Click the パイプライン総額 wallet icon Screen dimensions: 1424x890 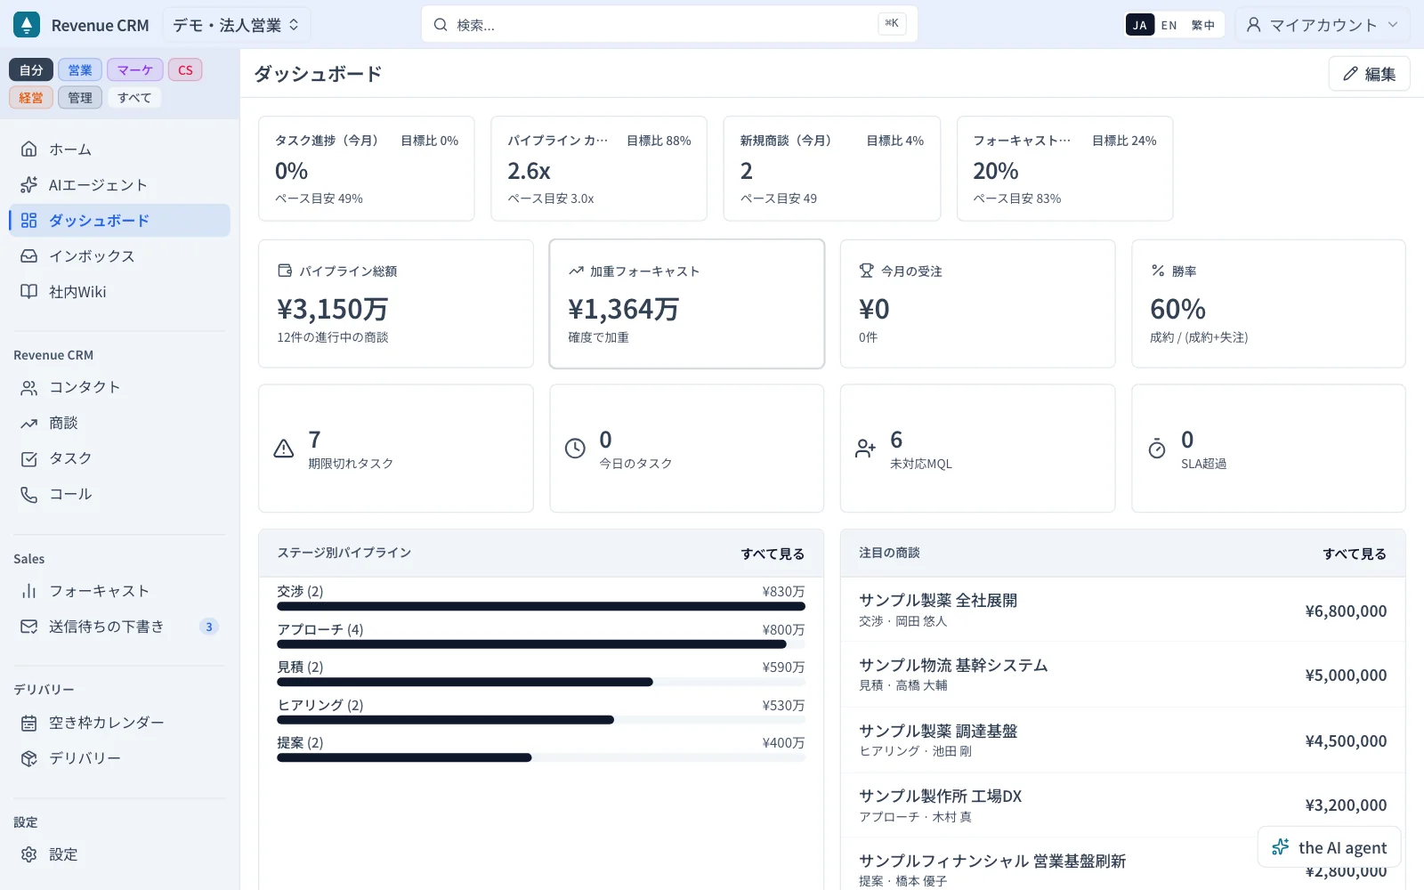285,271
